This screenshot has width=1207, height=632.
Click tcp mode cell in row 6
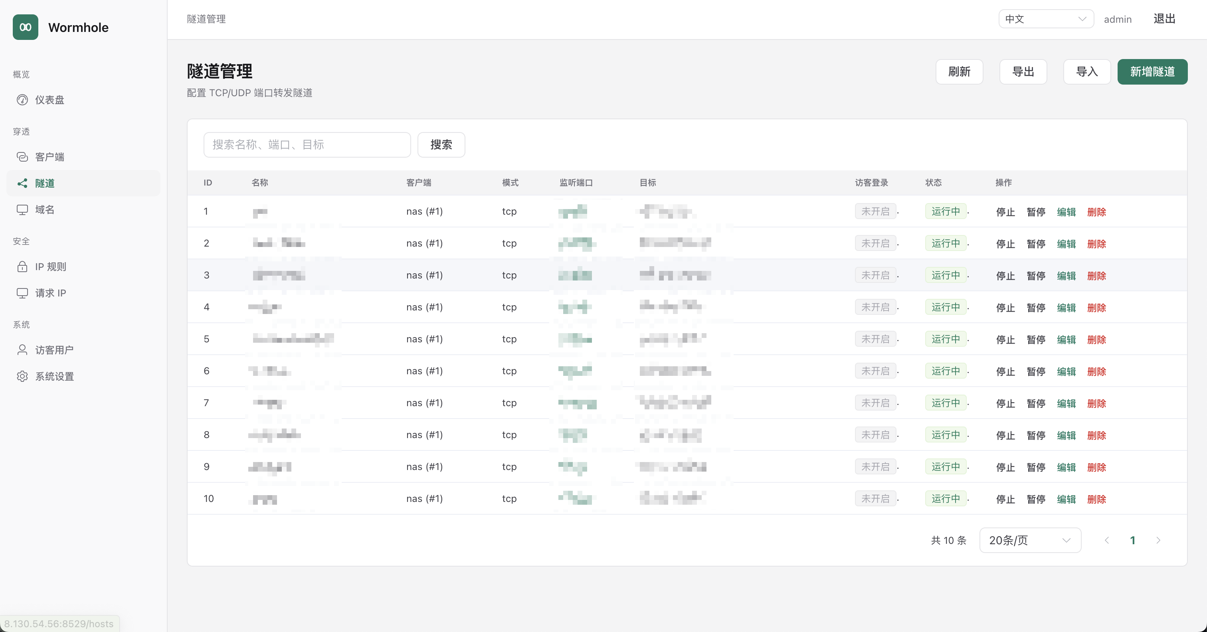pyautogui.click(x=509, y=371)
